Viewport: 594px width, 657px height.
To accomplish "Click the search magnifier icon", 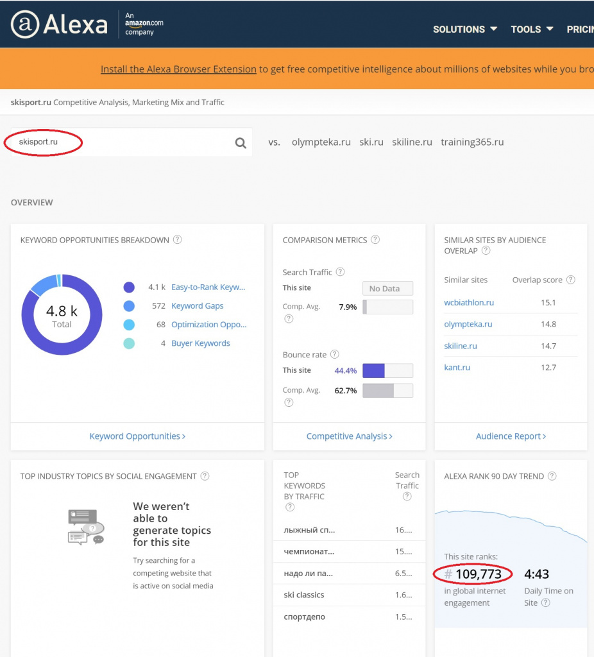I will (241, 143).
